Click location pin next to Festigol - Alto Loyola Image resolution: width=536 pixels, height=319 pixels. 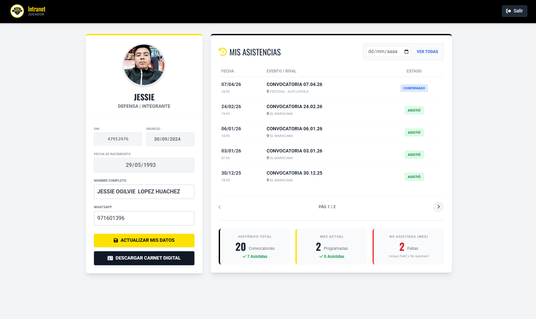tap(268, 92)
